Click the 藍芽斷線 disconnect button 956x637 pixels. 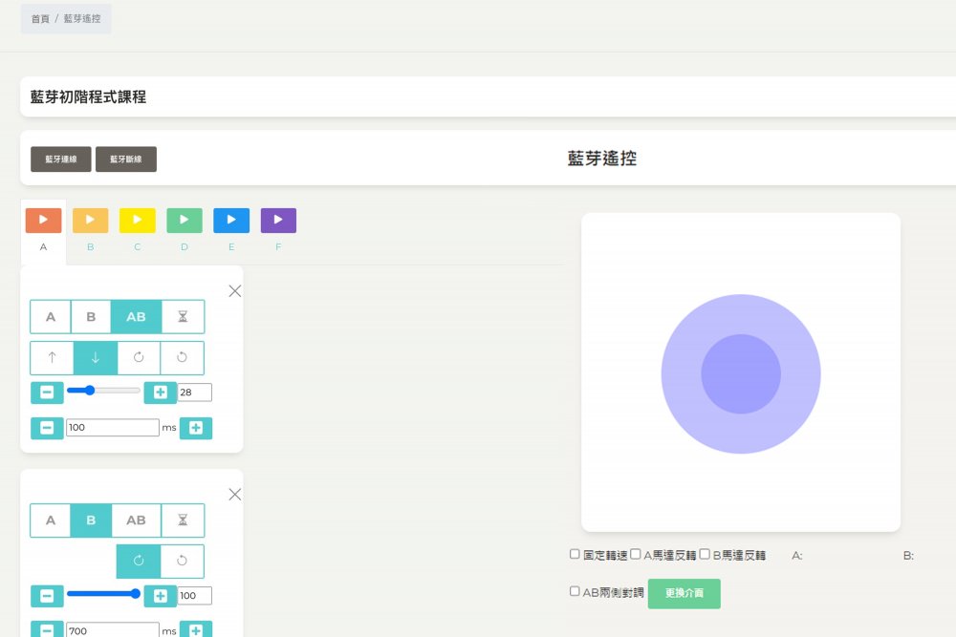126,159
